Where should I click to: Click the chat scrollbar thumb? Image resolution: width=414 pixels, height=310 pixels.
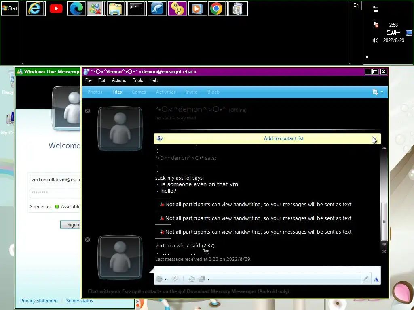tap(384, 222)
